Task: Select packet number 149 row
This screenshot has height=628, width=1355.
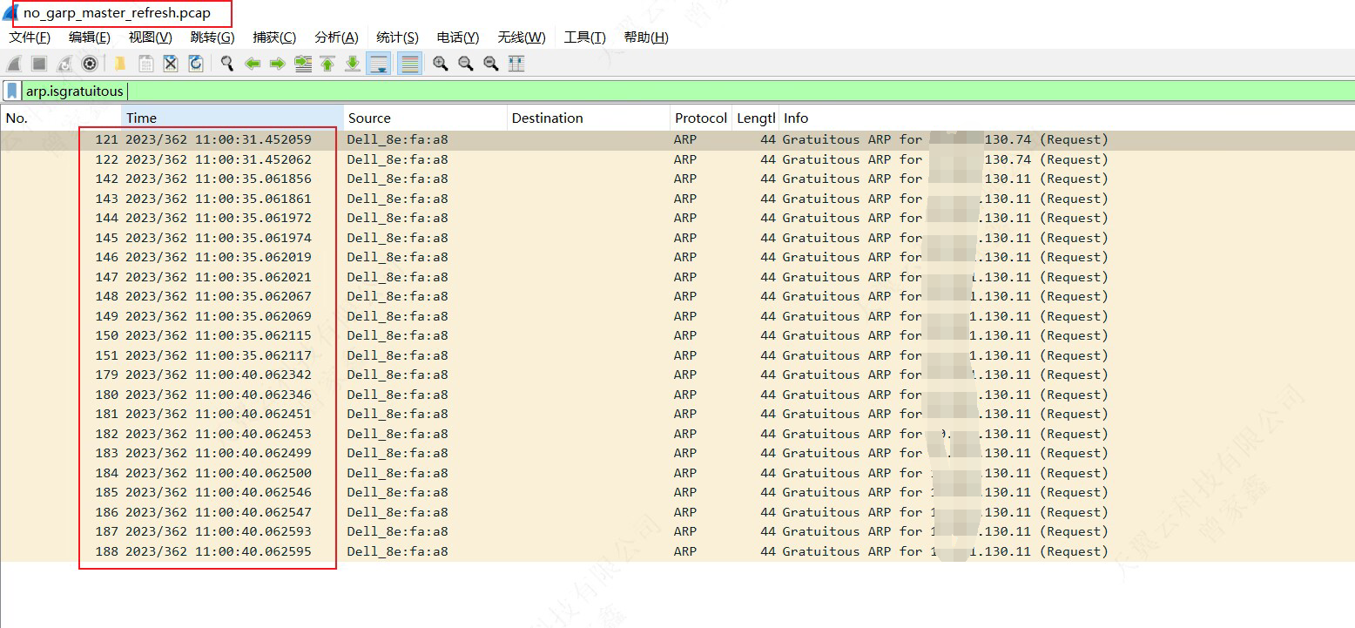Action: 677,316
